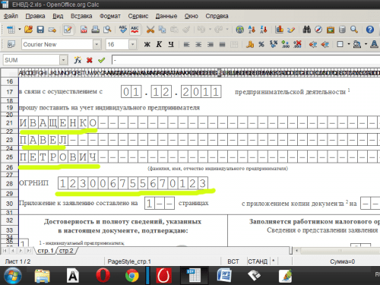The image size is (380, 285).
Task: Open the Файл menu
Action: pos(11,16)
